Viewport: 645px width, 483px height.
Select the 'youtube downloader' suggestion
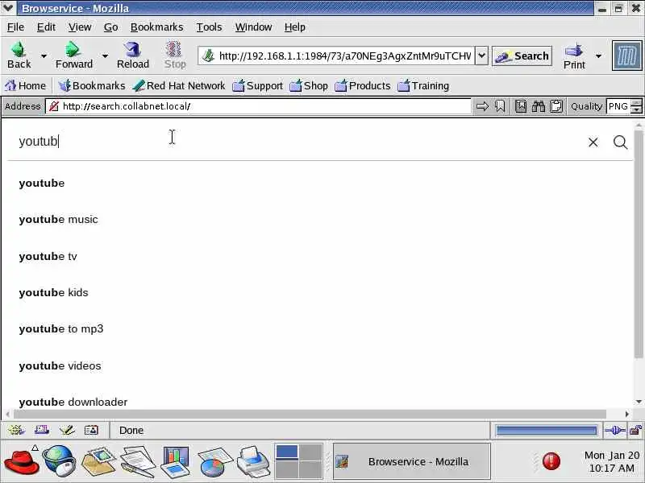click(x=73, y=402)
